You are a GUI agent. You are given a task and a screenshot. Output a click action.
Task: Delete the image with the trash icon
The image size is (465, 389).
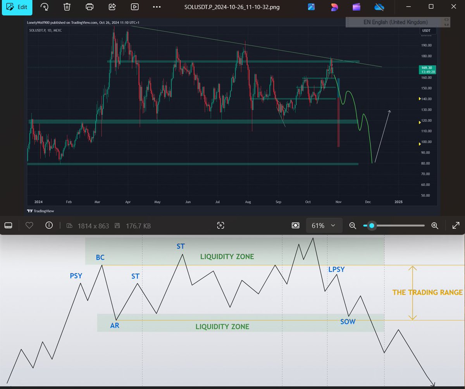pos(67,7)
